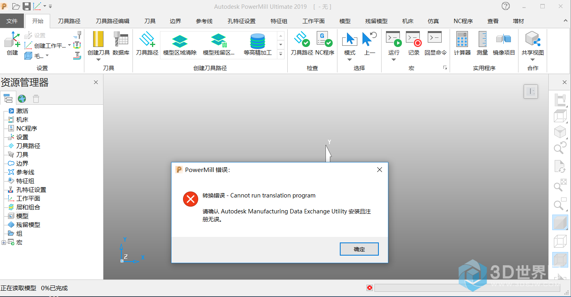Click the 刀具路径 verify check icon
The height and width of the screenshot is (297, 571).
[302, 39]
